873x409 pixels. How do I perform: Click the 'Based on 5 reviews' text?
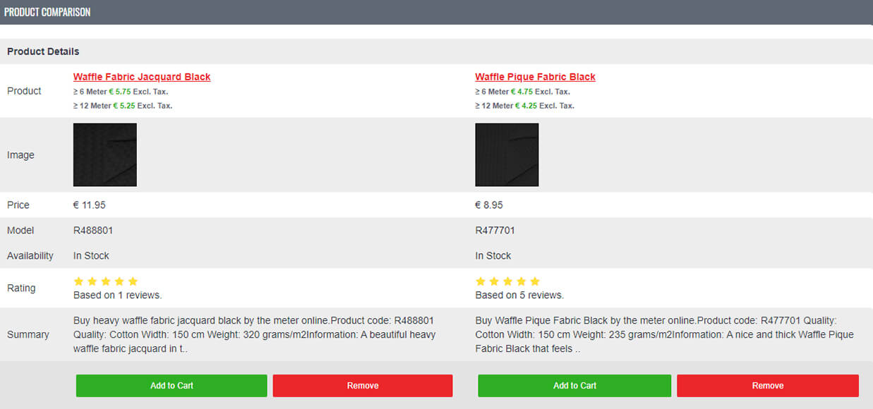tap(519, 295)
